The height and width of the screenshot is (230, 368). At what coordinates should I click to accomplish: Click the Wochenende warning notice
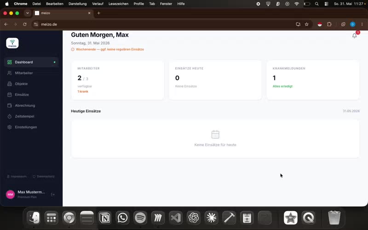[x=108, y=49]
